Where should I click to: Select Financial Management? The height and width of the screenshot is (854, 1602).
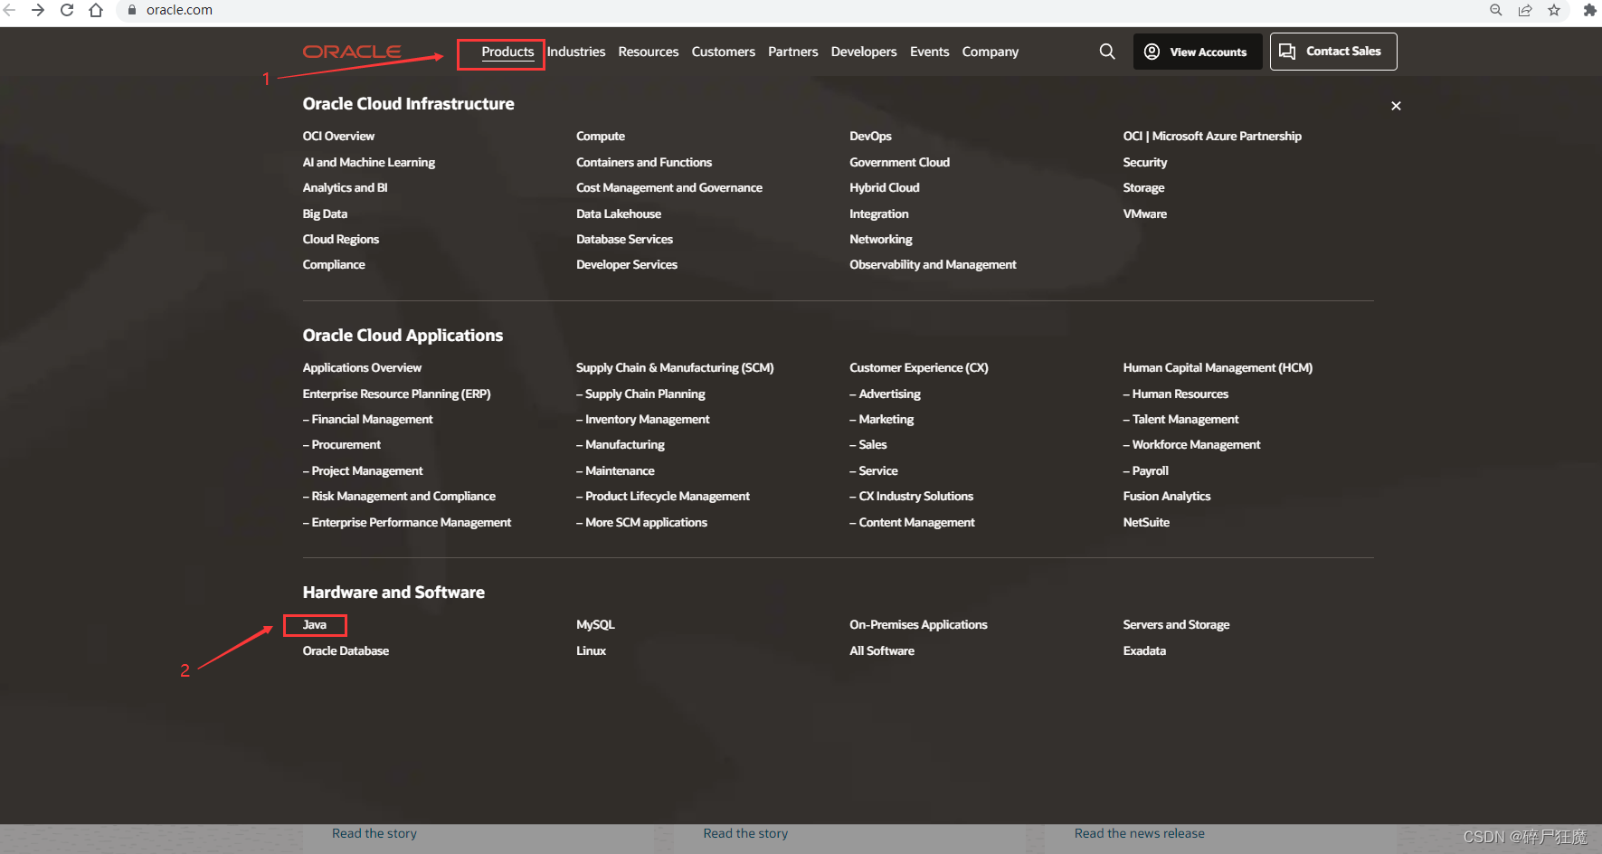368,419
